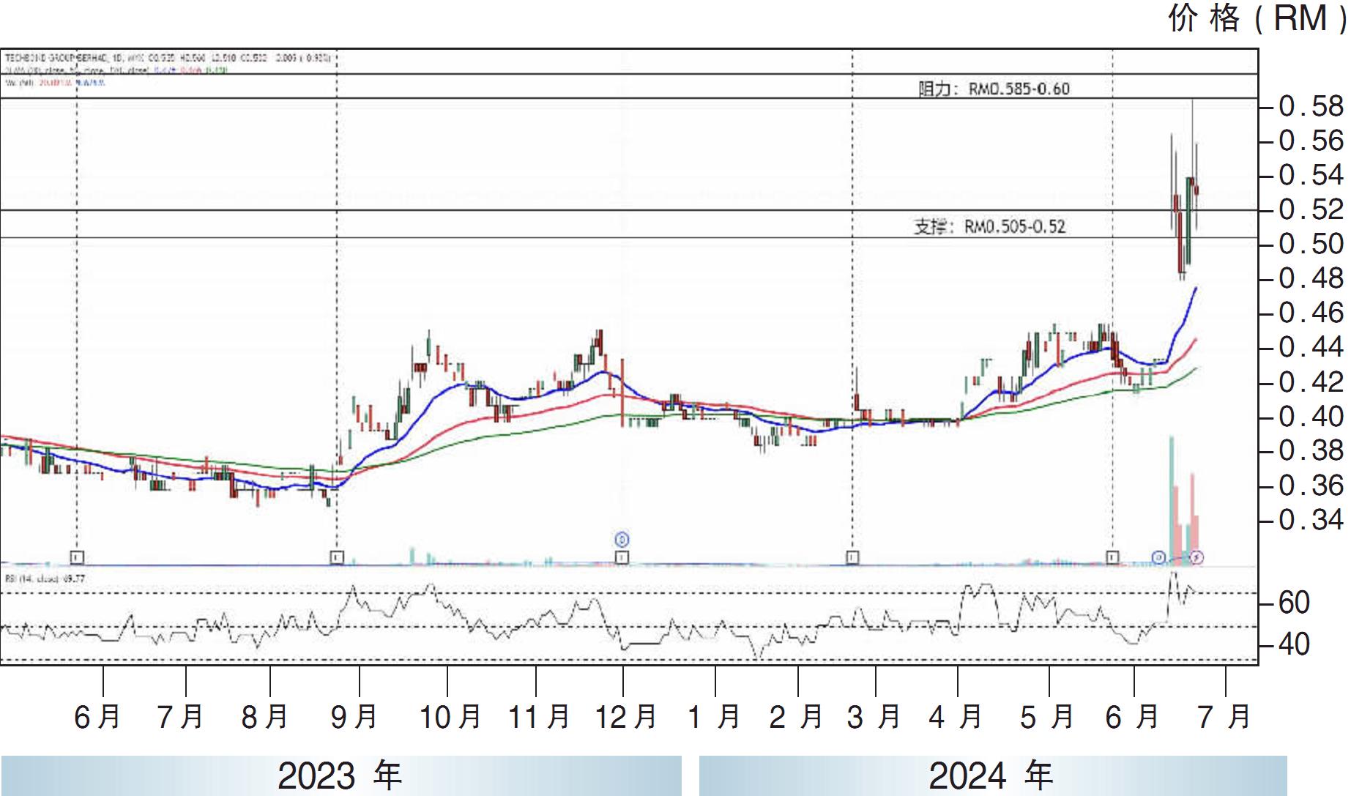This screenshot has height=796, width=1351.
Task: Click the 2024 年 year bar
Action: tap(993, 775)
